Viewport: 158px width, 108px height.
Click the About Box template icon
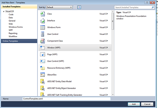43,75
